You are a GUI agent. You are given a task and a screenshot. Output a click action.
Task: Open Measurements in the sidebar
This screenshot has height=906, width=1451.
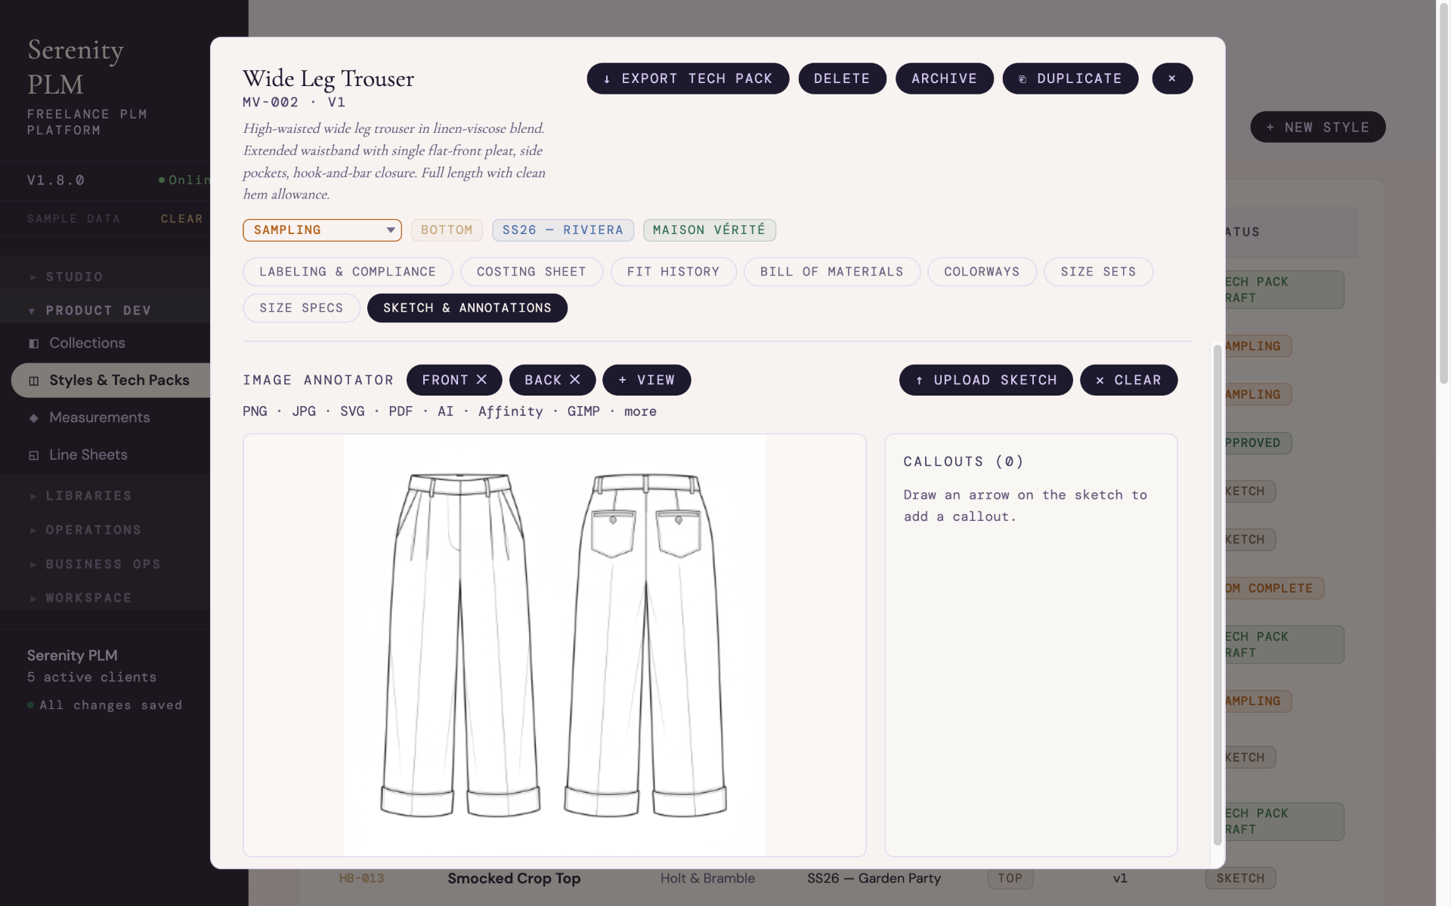[99, 418]
